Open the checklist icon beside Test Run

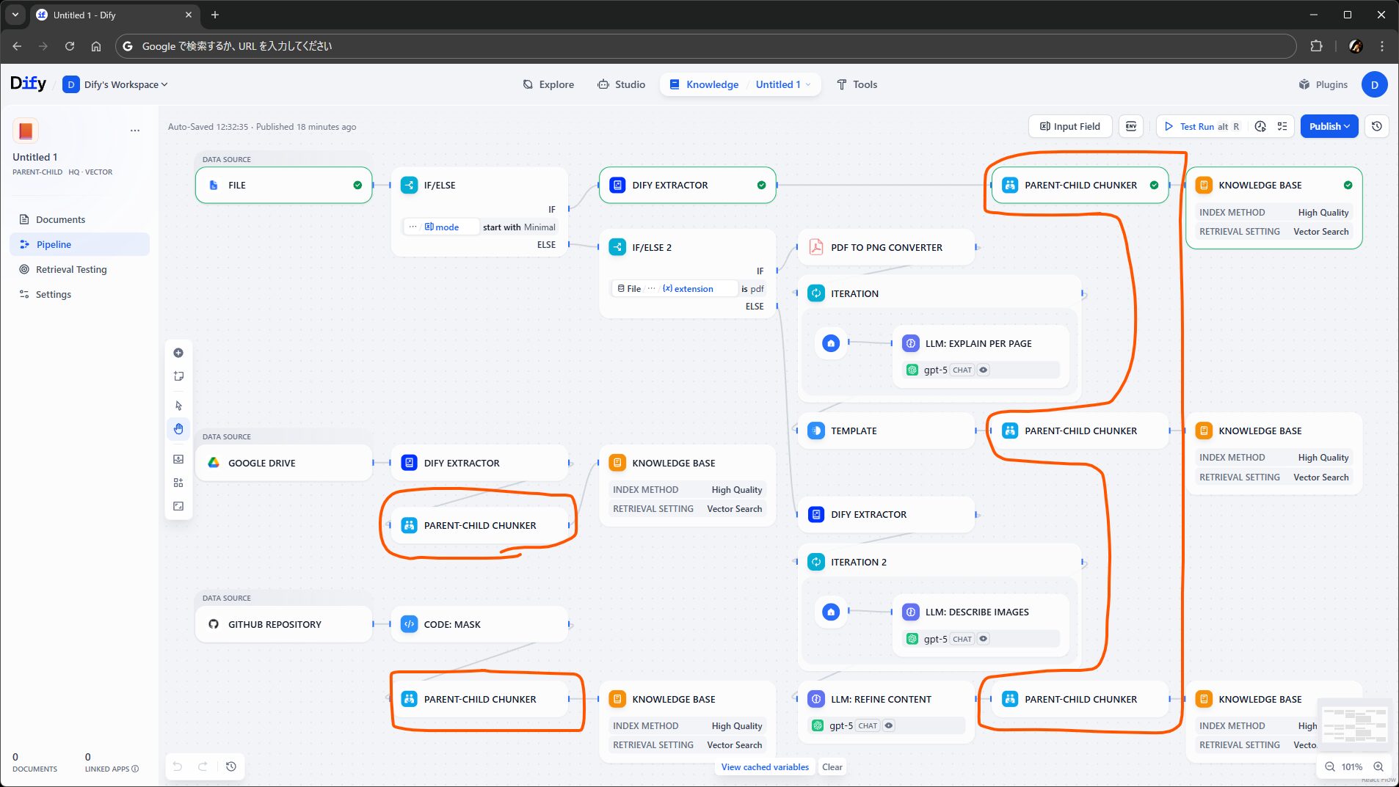click(x=1282, y=126)
